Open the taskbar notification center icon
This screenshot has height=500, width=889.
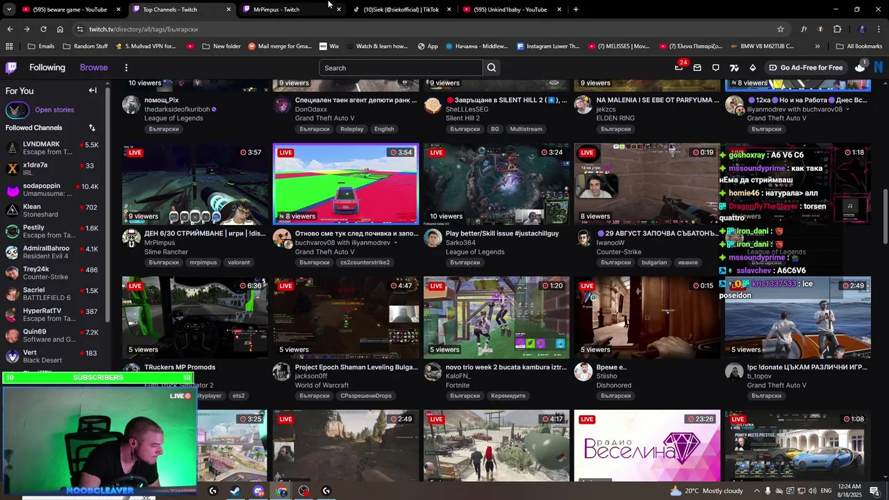click(x=874, y=491)
